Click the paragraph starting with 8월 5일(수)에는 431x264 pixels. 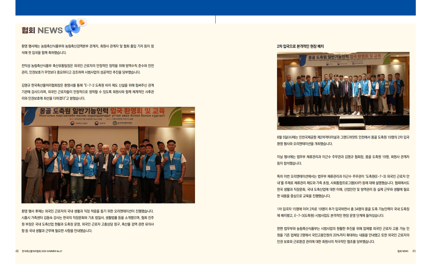pyautogui.click(x=343, y=141)
